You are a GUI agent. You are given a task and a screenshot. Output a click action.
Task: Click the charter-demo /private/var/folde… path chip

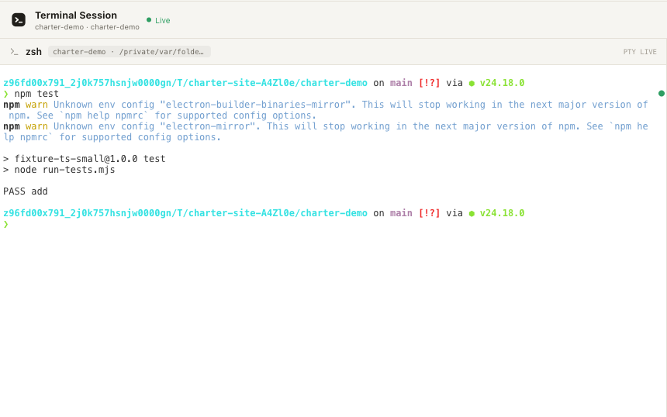130,52
